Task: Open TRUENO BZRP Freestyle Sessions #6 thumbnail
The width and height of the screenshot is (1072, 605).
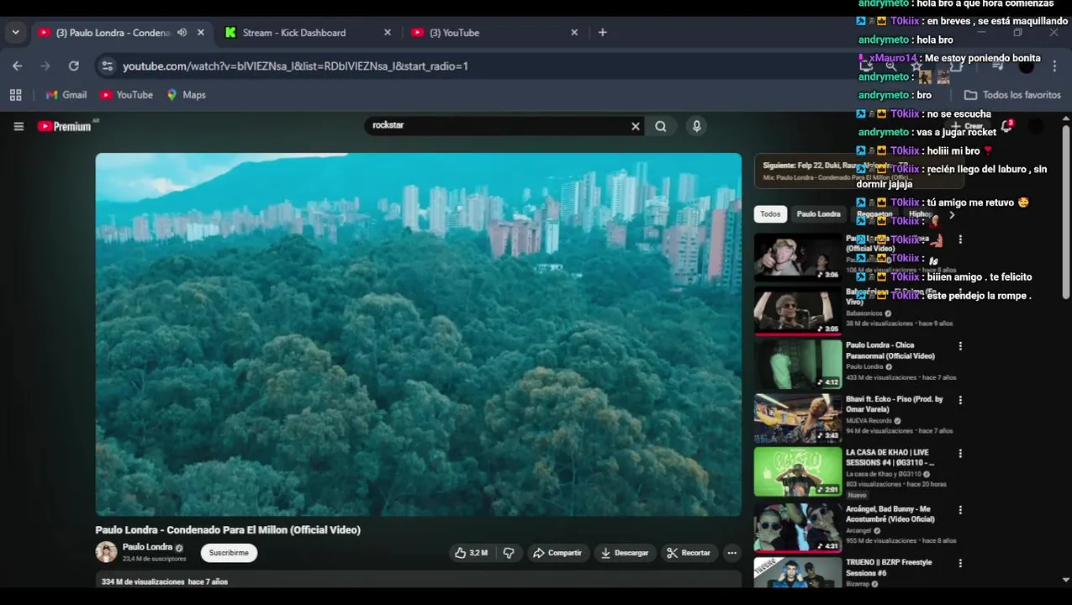Action: click(x=797, y=572)
